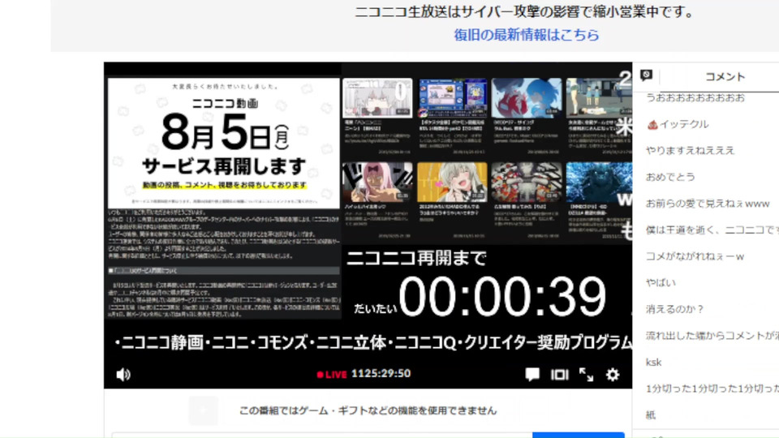
Task: Click the countdown timer 00:00:39
Action: pos(502,297)
